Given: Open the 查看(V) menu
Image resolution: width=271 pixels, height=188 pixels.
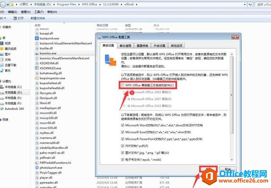Looking at the screenshot, I should click(x=26, y=12).
